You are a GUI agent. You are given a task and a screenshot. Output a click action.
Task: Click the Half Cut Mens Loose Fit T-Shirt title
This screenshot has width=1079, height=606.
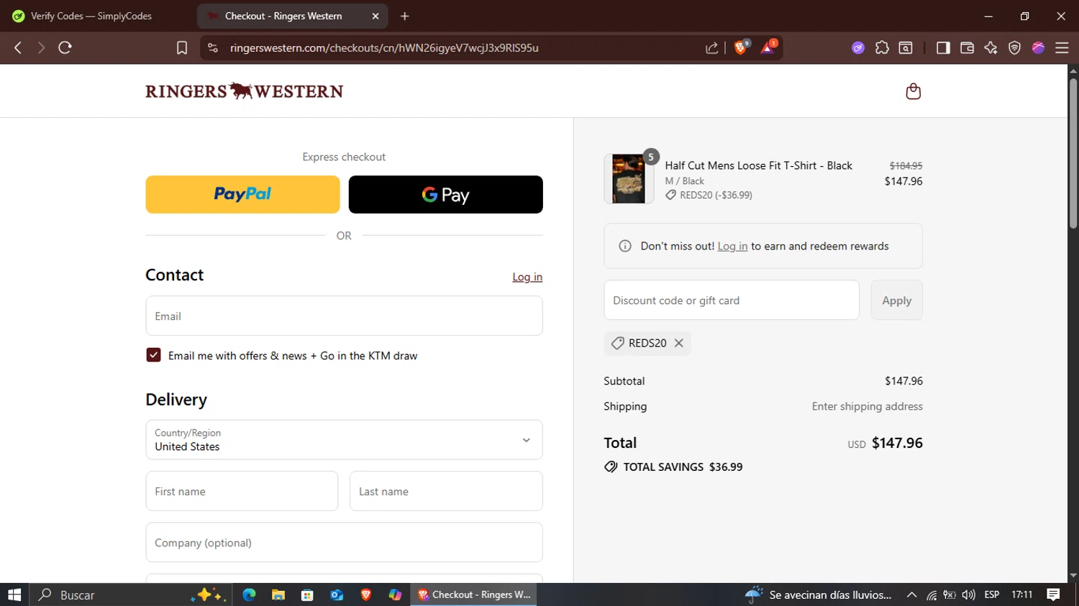click(758, 165)
